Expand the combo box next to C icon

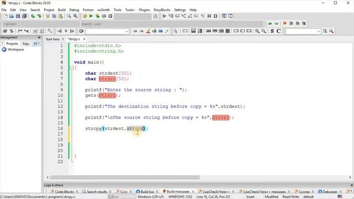click(x=319, y=32)
